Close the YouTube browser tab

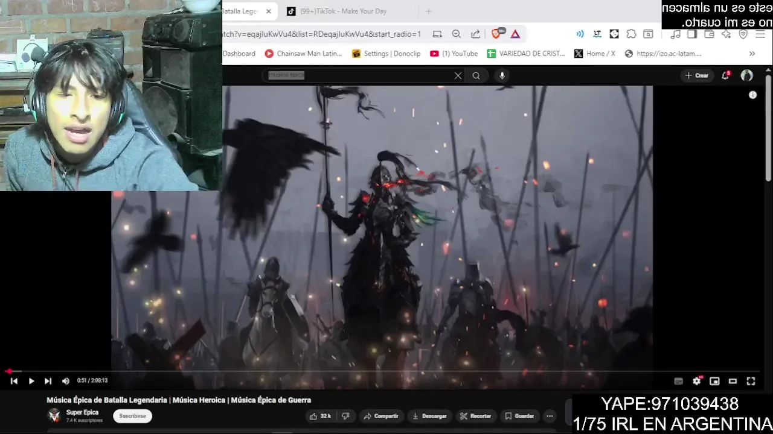point(269,11)
